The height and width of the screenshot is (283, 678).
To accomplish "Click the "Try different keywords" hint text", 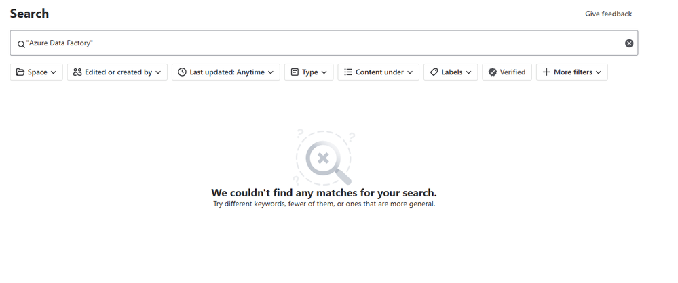I will [x=324, y=204].
